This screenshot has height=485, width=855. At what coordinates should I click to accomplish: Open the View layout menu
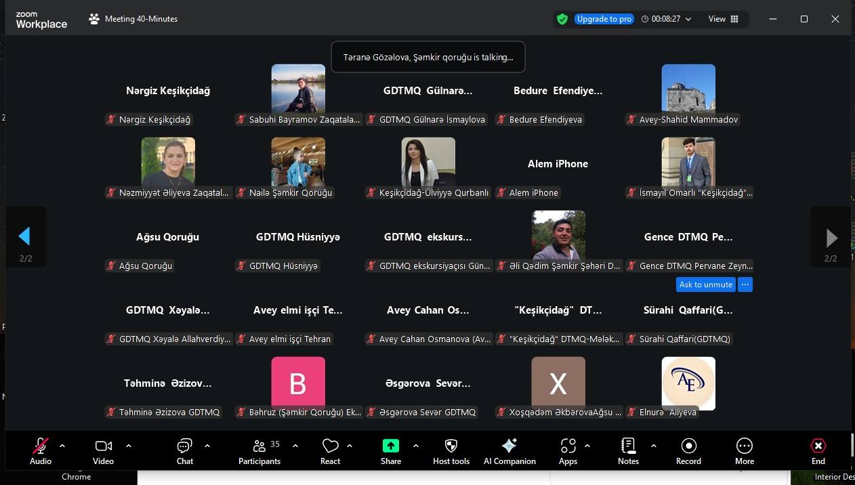point(723,19)
